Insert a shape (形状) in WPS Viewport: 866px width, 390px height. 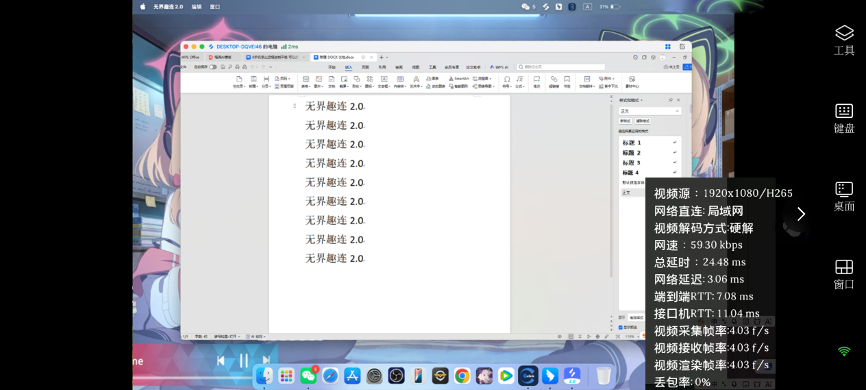pyautogui.click(x=356, y=83)
